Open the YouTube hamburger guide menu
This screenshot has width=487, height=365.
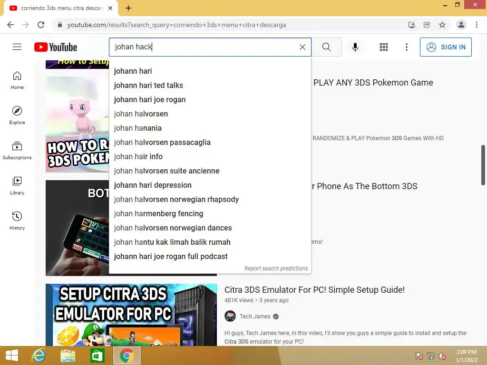pyautogui.click(x=17, y=47)
